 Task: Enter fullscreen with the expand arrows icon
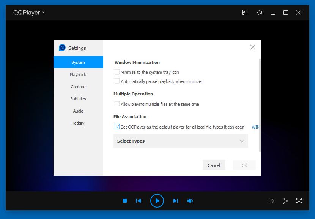(x=299, y=201)
